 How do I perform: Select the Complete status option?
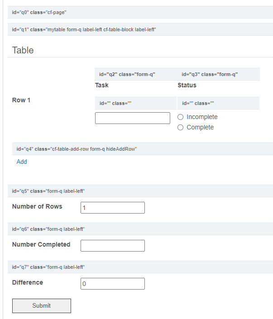pos(180,127)
